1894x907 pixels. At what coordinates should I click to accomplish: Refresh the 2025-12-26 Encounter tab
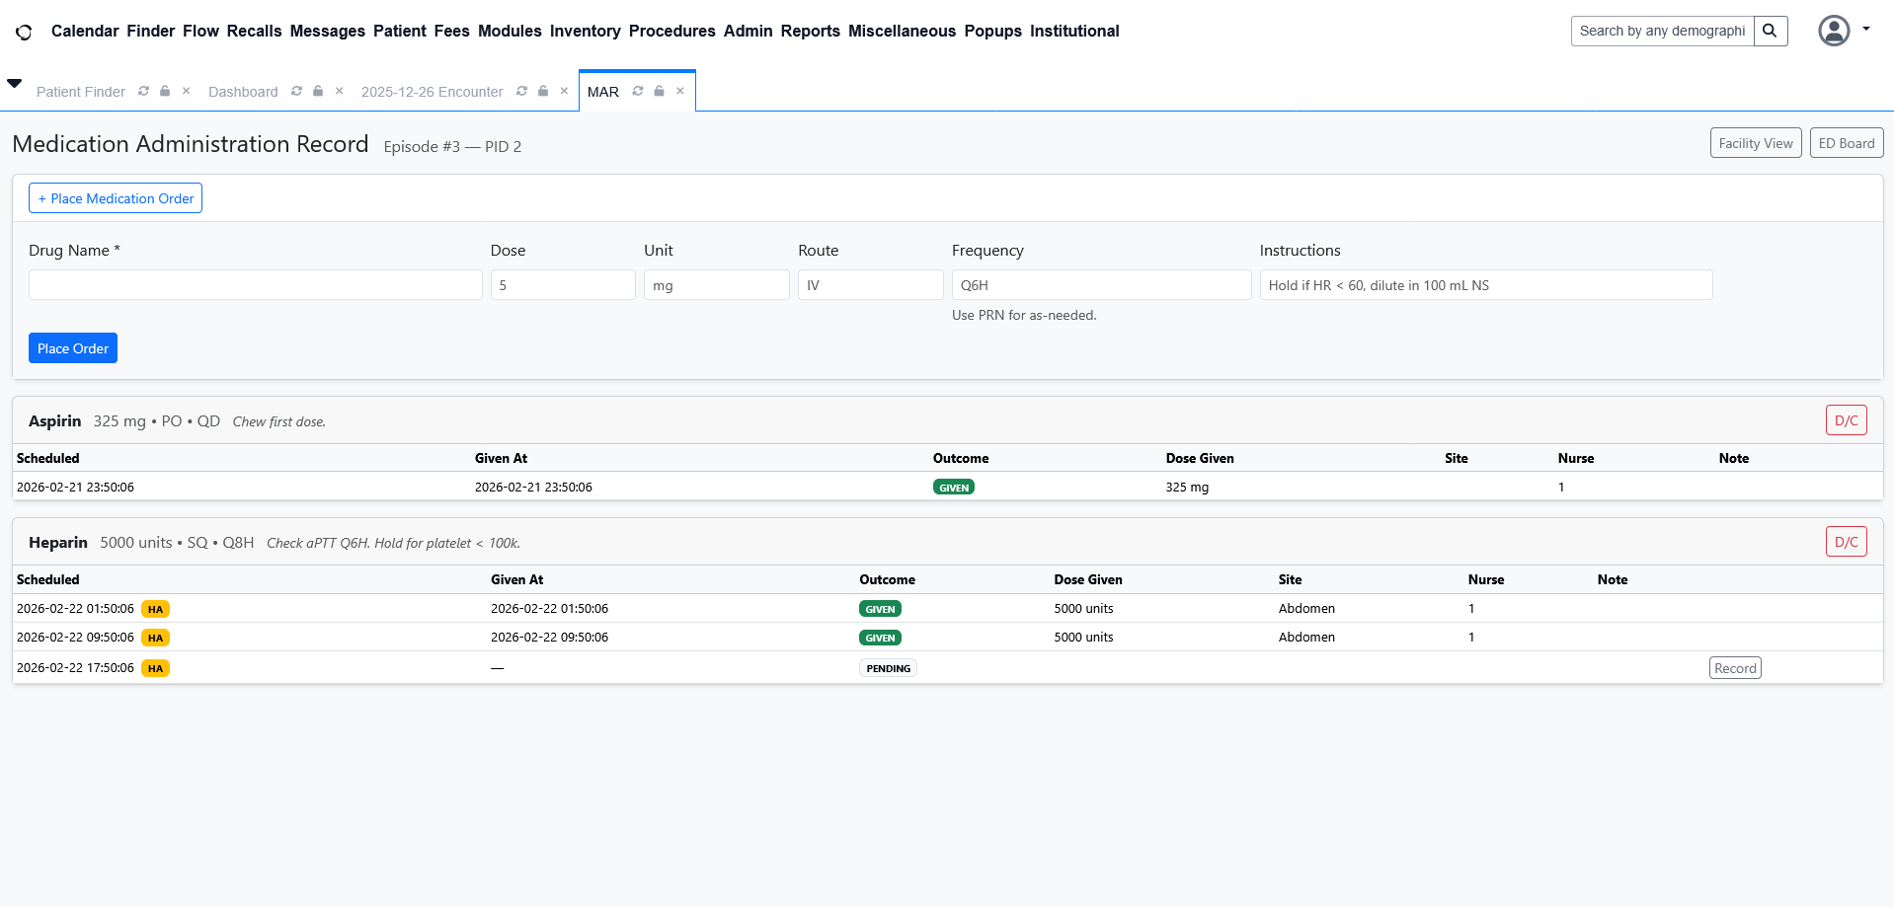[521, 91]
